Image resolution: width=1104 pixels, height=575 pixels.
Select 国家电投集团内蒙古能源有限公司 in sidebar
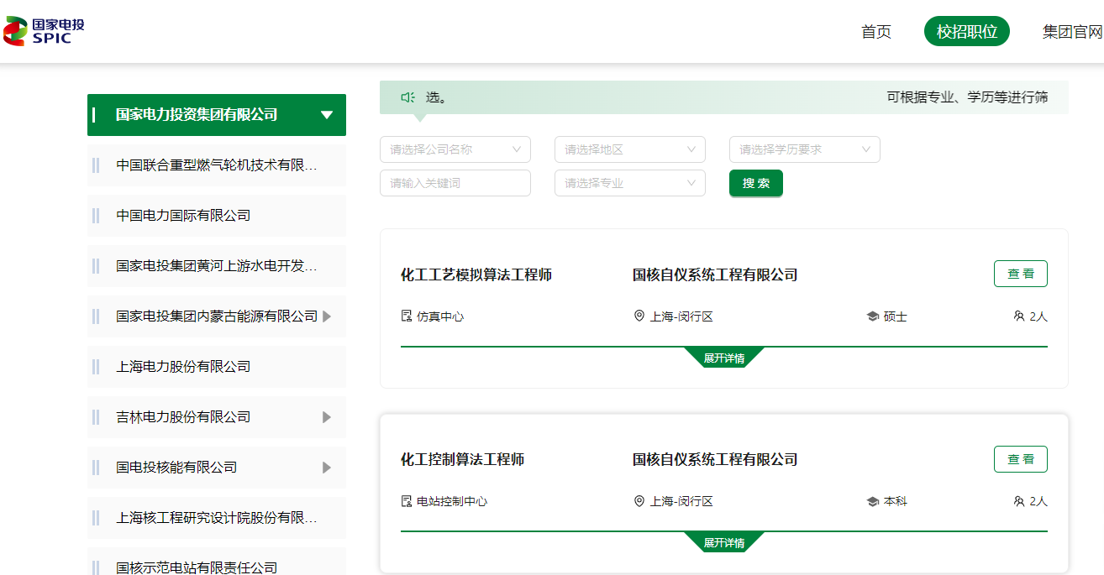click(217, 316)
